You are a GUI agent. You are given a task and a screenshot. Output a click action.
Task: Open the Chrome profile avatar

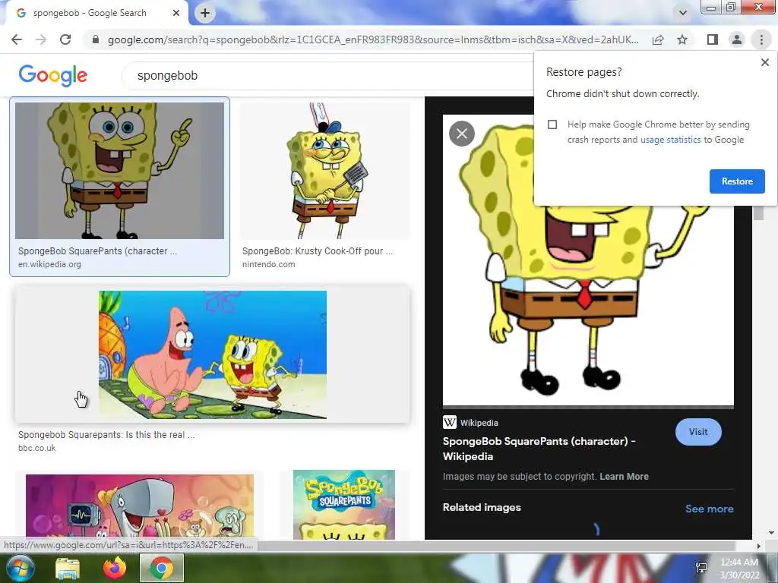click(x=737, y=39)
